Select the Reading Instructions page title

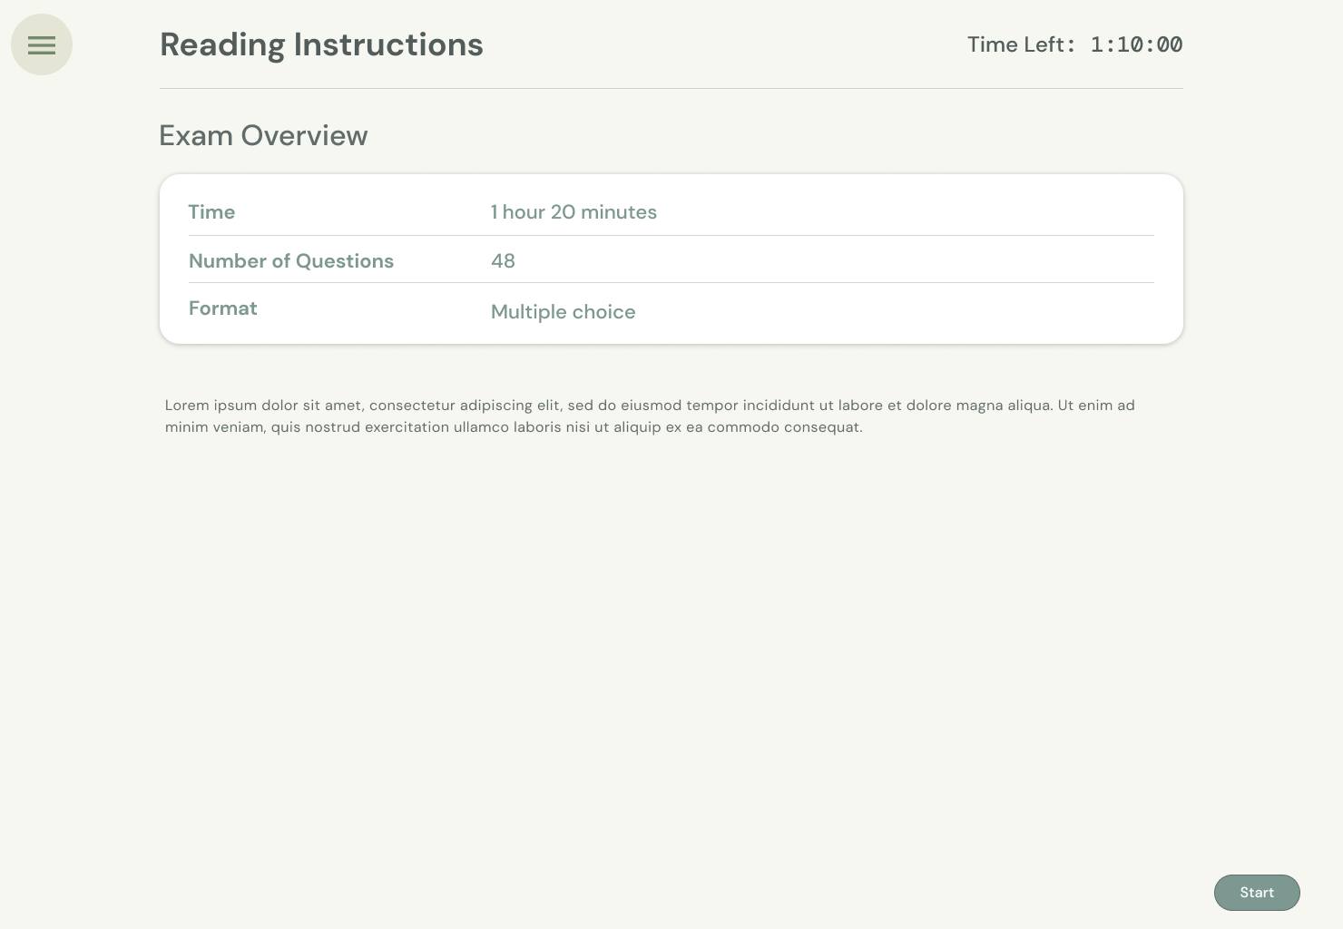tap(321, 44)
